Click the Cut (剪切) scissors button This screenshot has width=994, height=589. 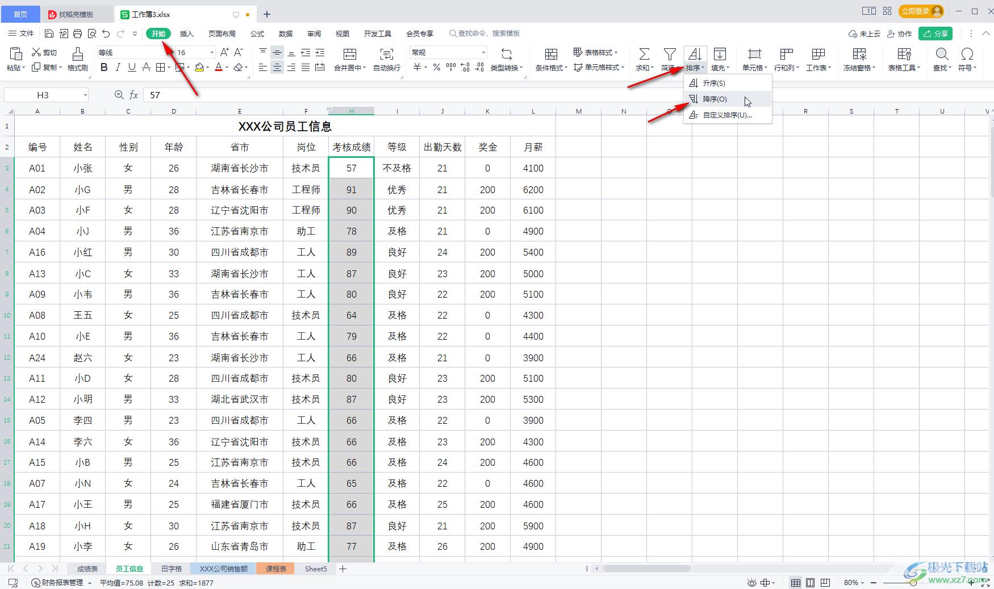tap(44, 52)
